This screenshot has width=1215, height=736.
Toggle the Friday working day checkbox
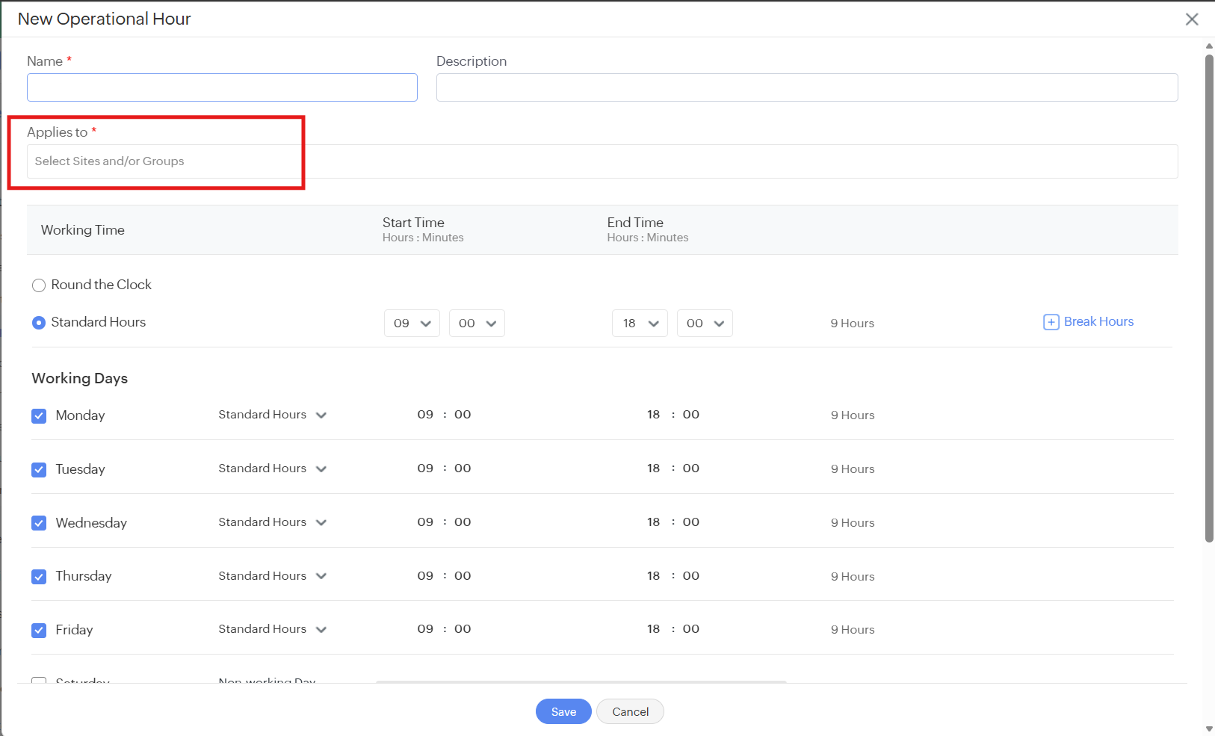pyautogui.click(x=39, y=630)
